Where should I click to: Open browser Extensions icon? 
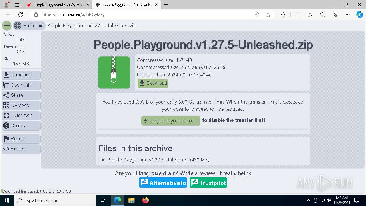(283, 15)
